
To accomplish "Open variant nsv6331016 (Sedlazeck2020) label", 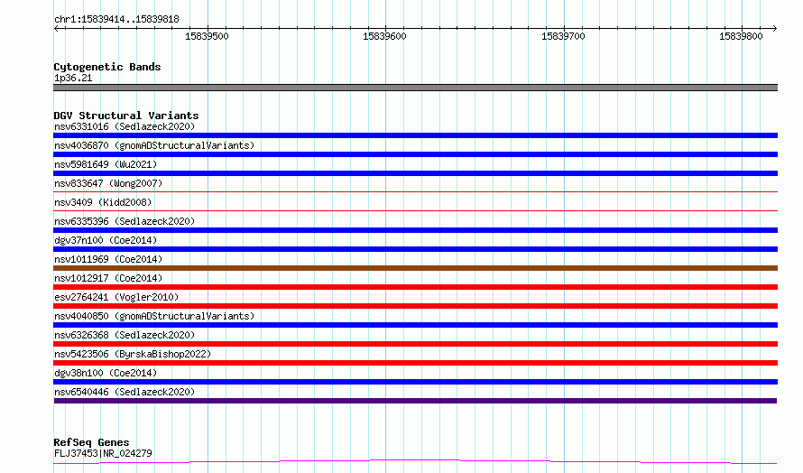I will pyautogui.click(x=125, y=126).
